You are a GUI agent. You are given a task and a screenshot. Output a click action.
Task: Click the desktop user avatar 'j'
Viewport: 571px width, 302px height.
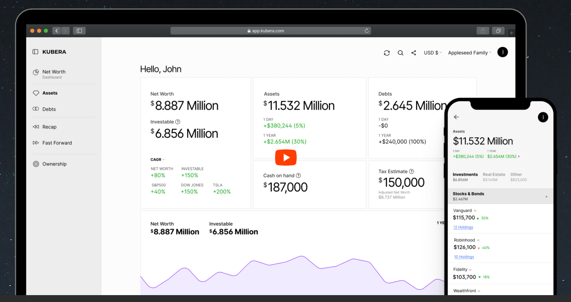(x=503, y=52)
